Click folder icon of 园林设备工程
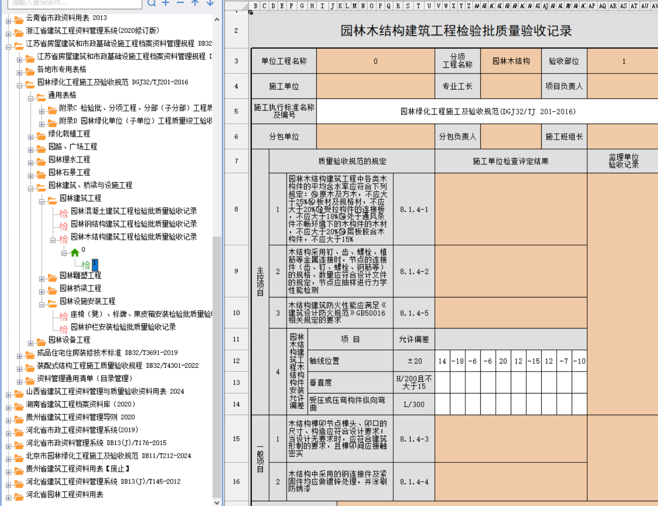The height and width of the screenshot is (506, 658). (x=41, y=342)
